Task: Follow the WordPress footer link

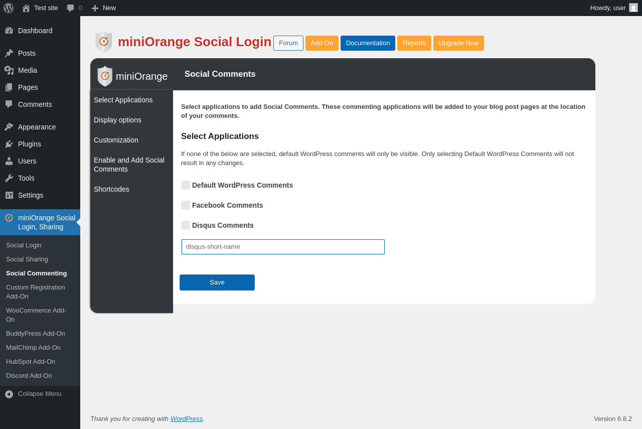Action: [187, 418]
